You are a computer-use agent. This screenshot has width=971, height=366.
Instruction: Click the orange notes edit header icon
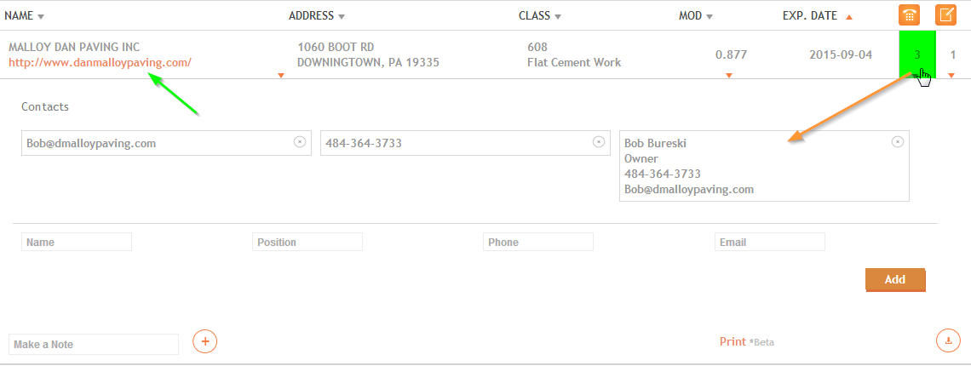coord(945,15)
